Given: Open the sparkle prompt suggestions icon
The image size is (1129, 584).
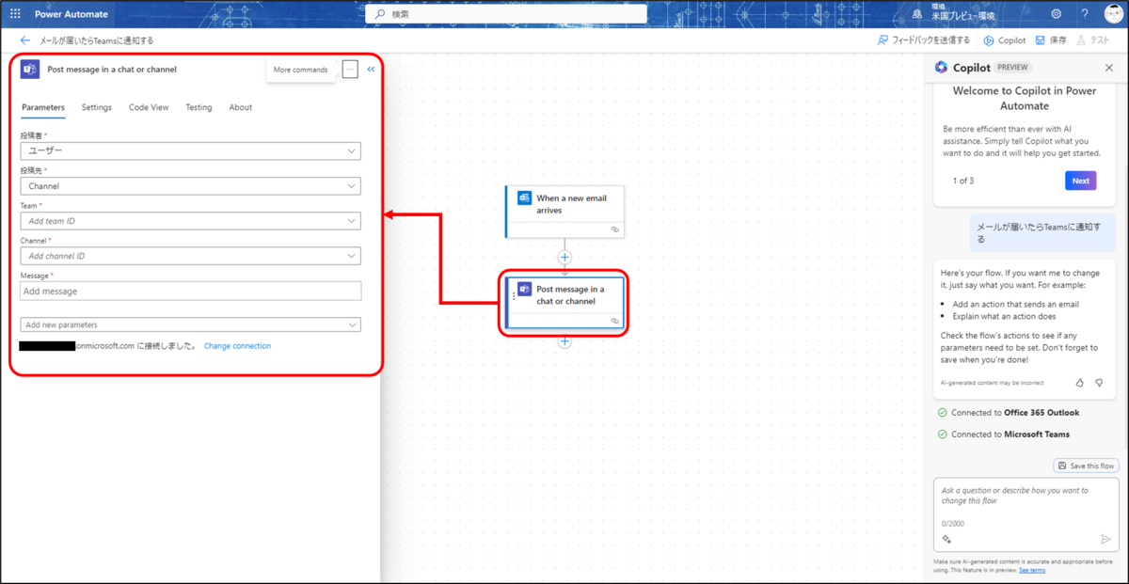Looking at the screenshot, I should point(946,539).
